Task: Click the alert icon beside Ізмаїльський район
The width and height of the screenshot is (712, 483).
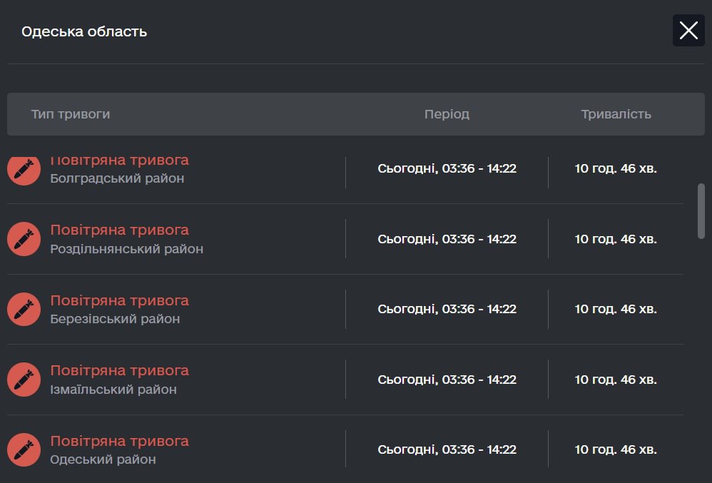Action: pos(24,380)
